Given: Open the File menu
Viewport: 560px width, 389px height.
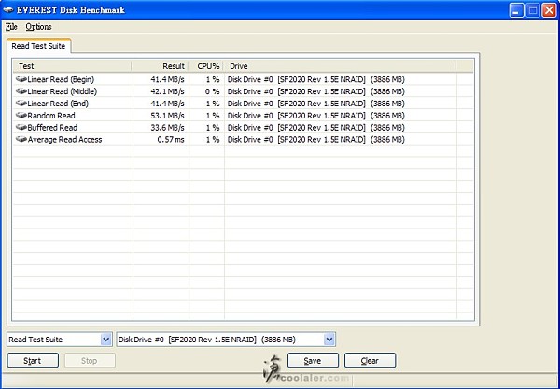Looking at the screenshot, I should click(11, 27).
